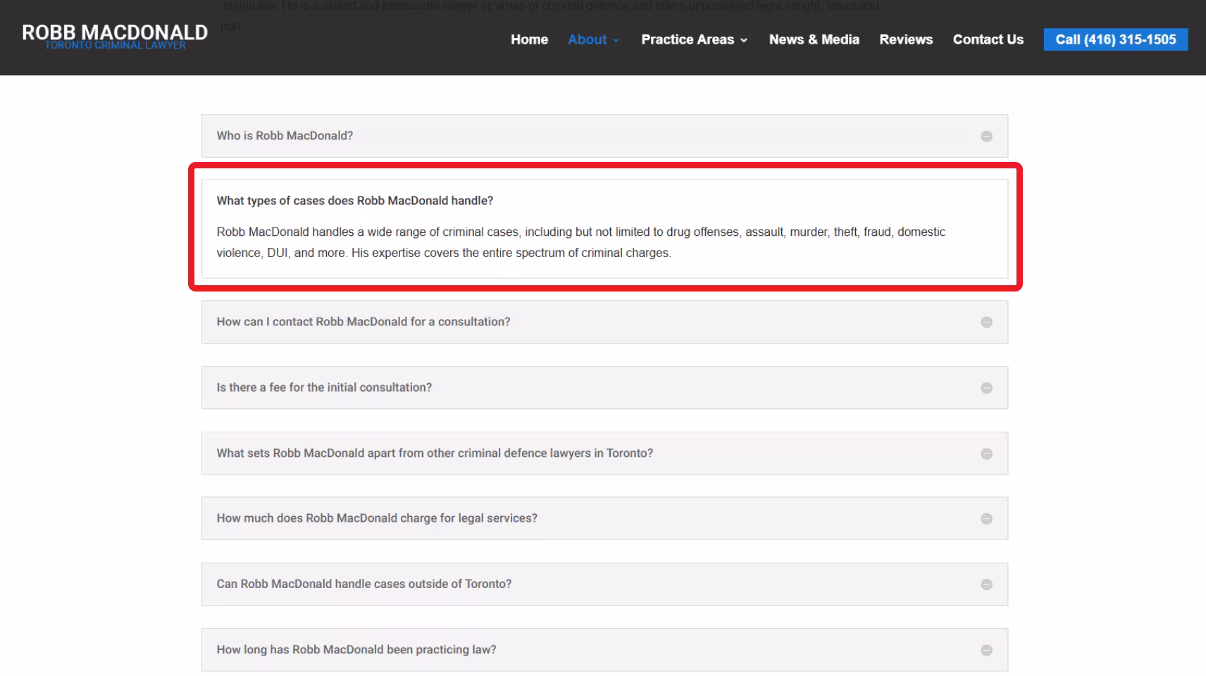The width and height of the screenshot is (1206, 676).
Task: Expand 'What sets Robb MacDonald apart' question
Action: (x=604, y=453)
